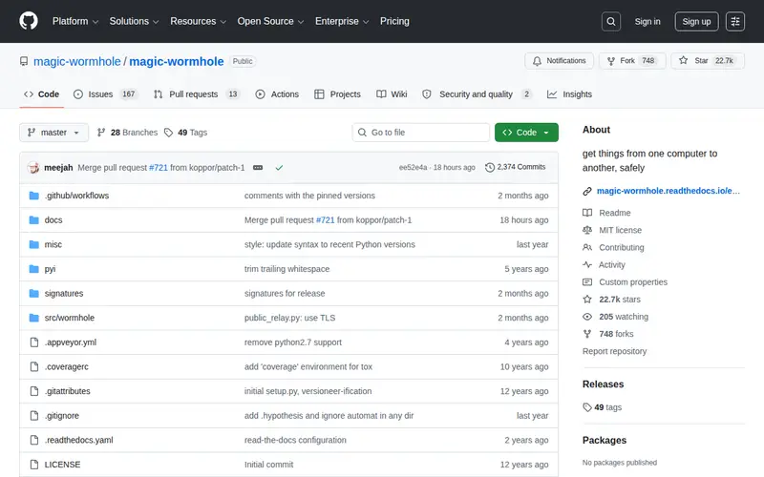The image size is (764, 477).
Task: Switch to the Pull requests tab
Action: click(198, 93)
